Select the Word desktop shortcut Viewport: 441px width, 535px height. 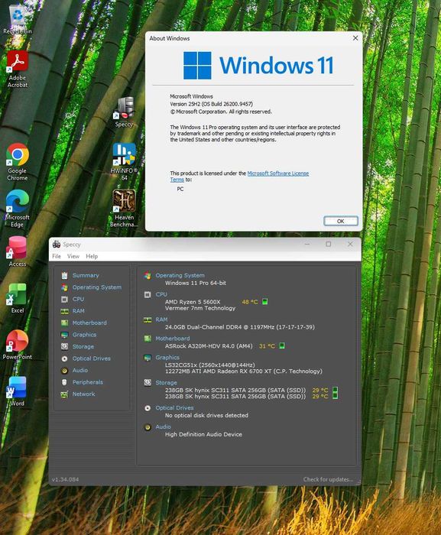(17, 391)
